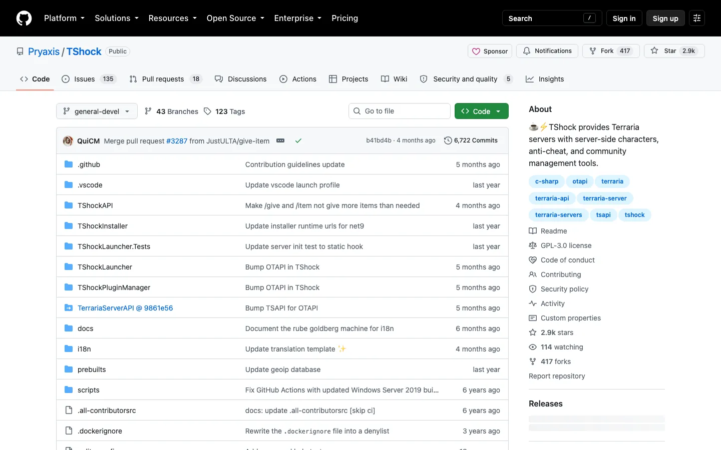Select the terraria-server topic tag
721x450 pixels.
coord(605,198)
